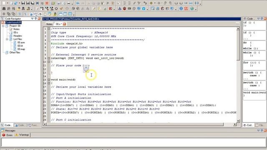Toggle pin on the Code Navigator panel
267x150 pixels.
pos(35,18)
